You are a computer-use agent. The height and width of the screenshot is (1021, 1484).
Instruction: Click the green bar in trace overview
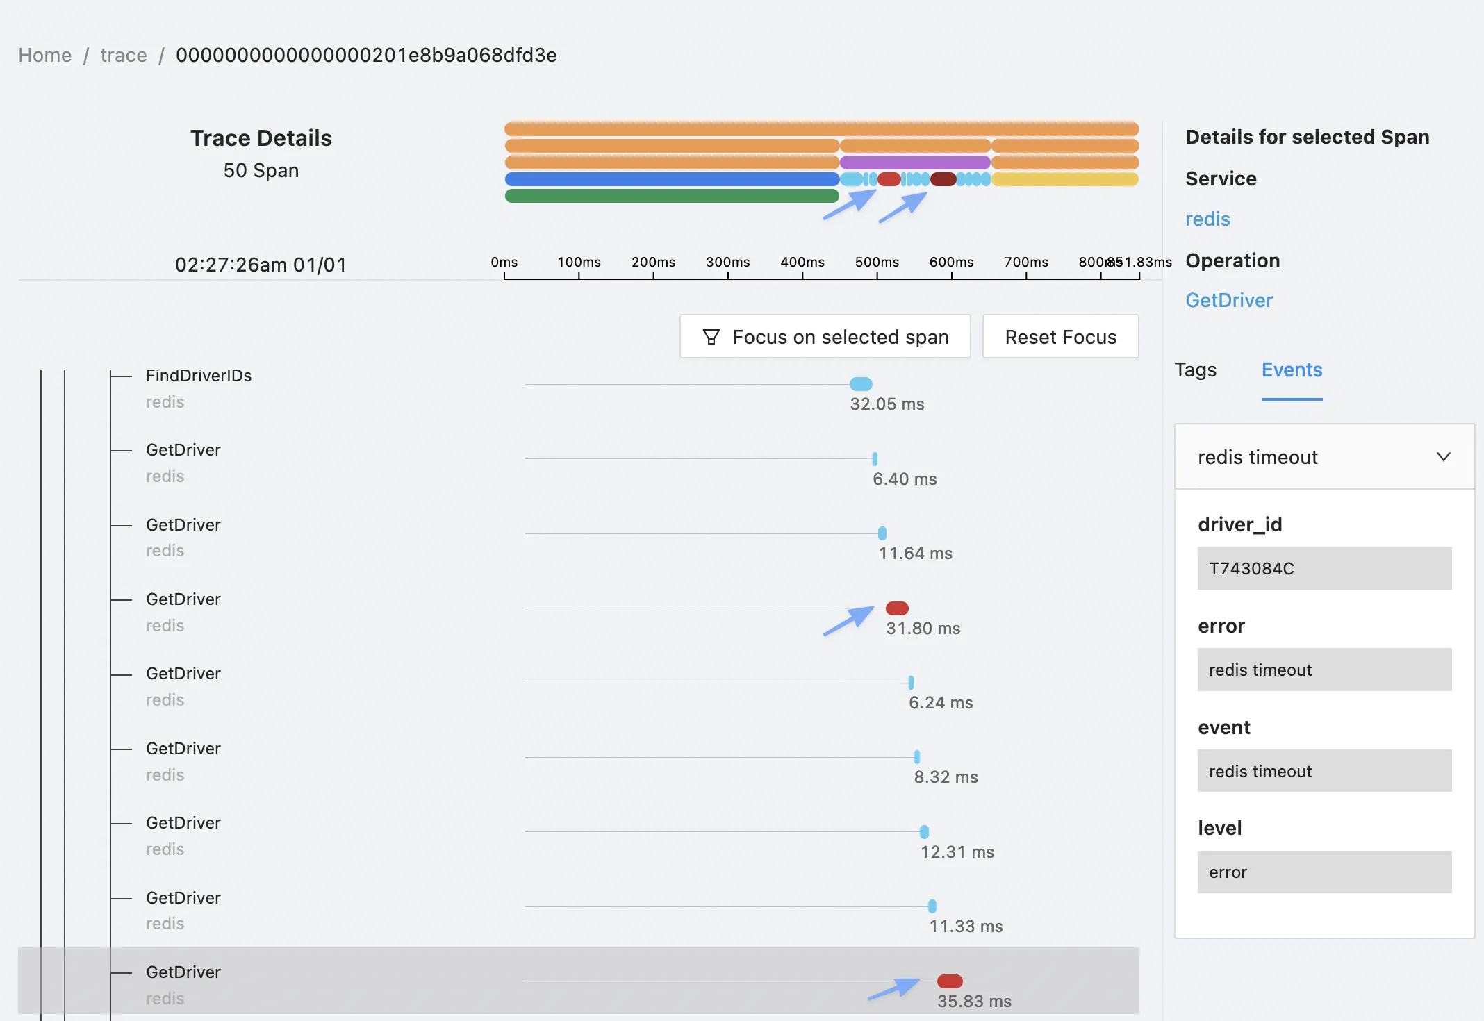tap(672, 196)
